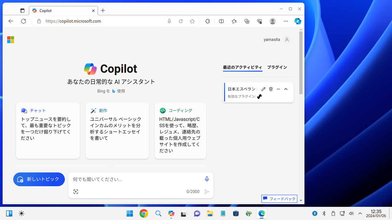Open the Windows Start menu
The width and height of the screenshot is (392, 220).
(130, 214)
